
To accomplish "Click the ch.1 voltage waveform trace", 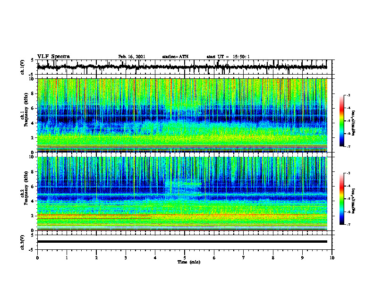I will click(x=182, y=67).
